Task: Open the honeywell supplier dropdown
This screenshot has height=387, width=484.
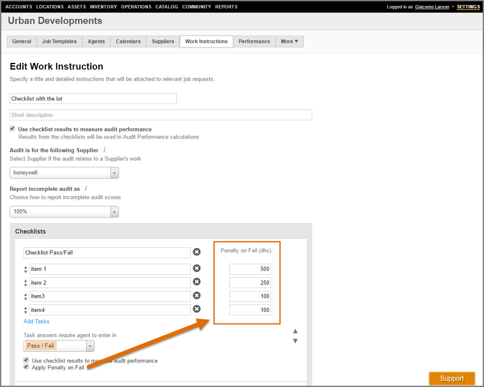Action: click(x=64, y=173)
